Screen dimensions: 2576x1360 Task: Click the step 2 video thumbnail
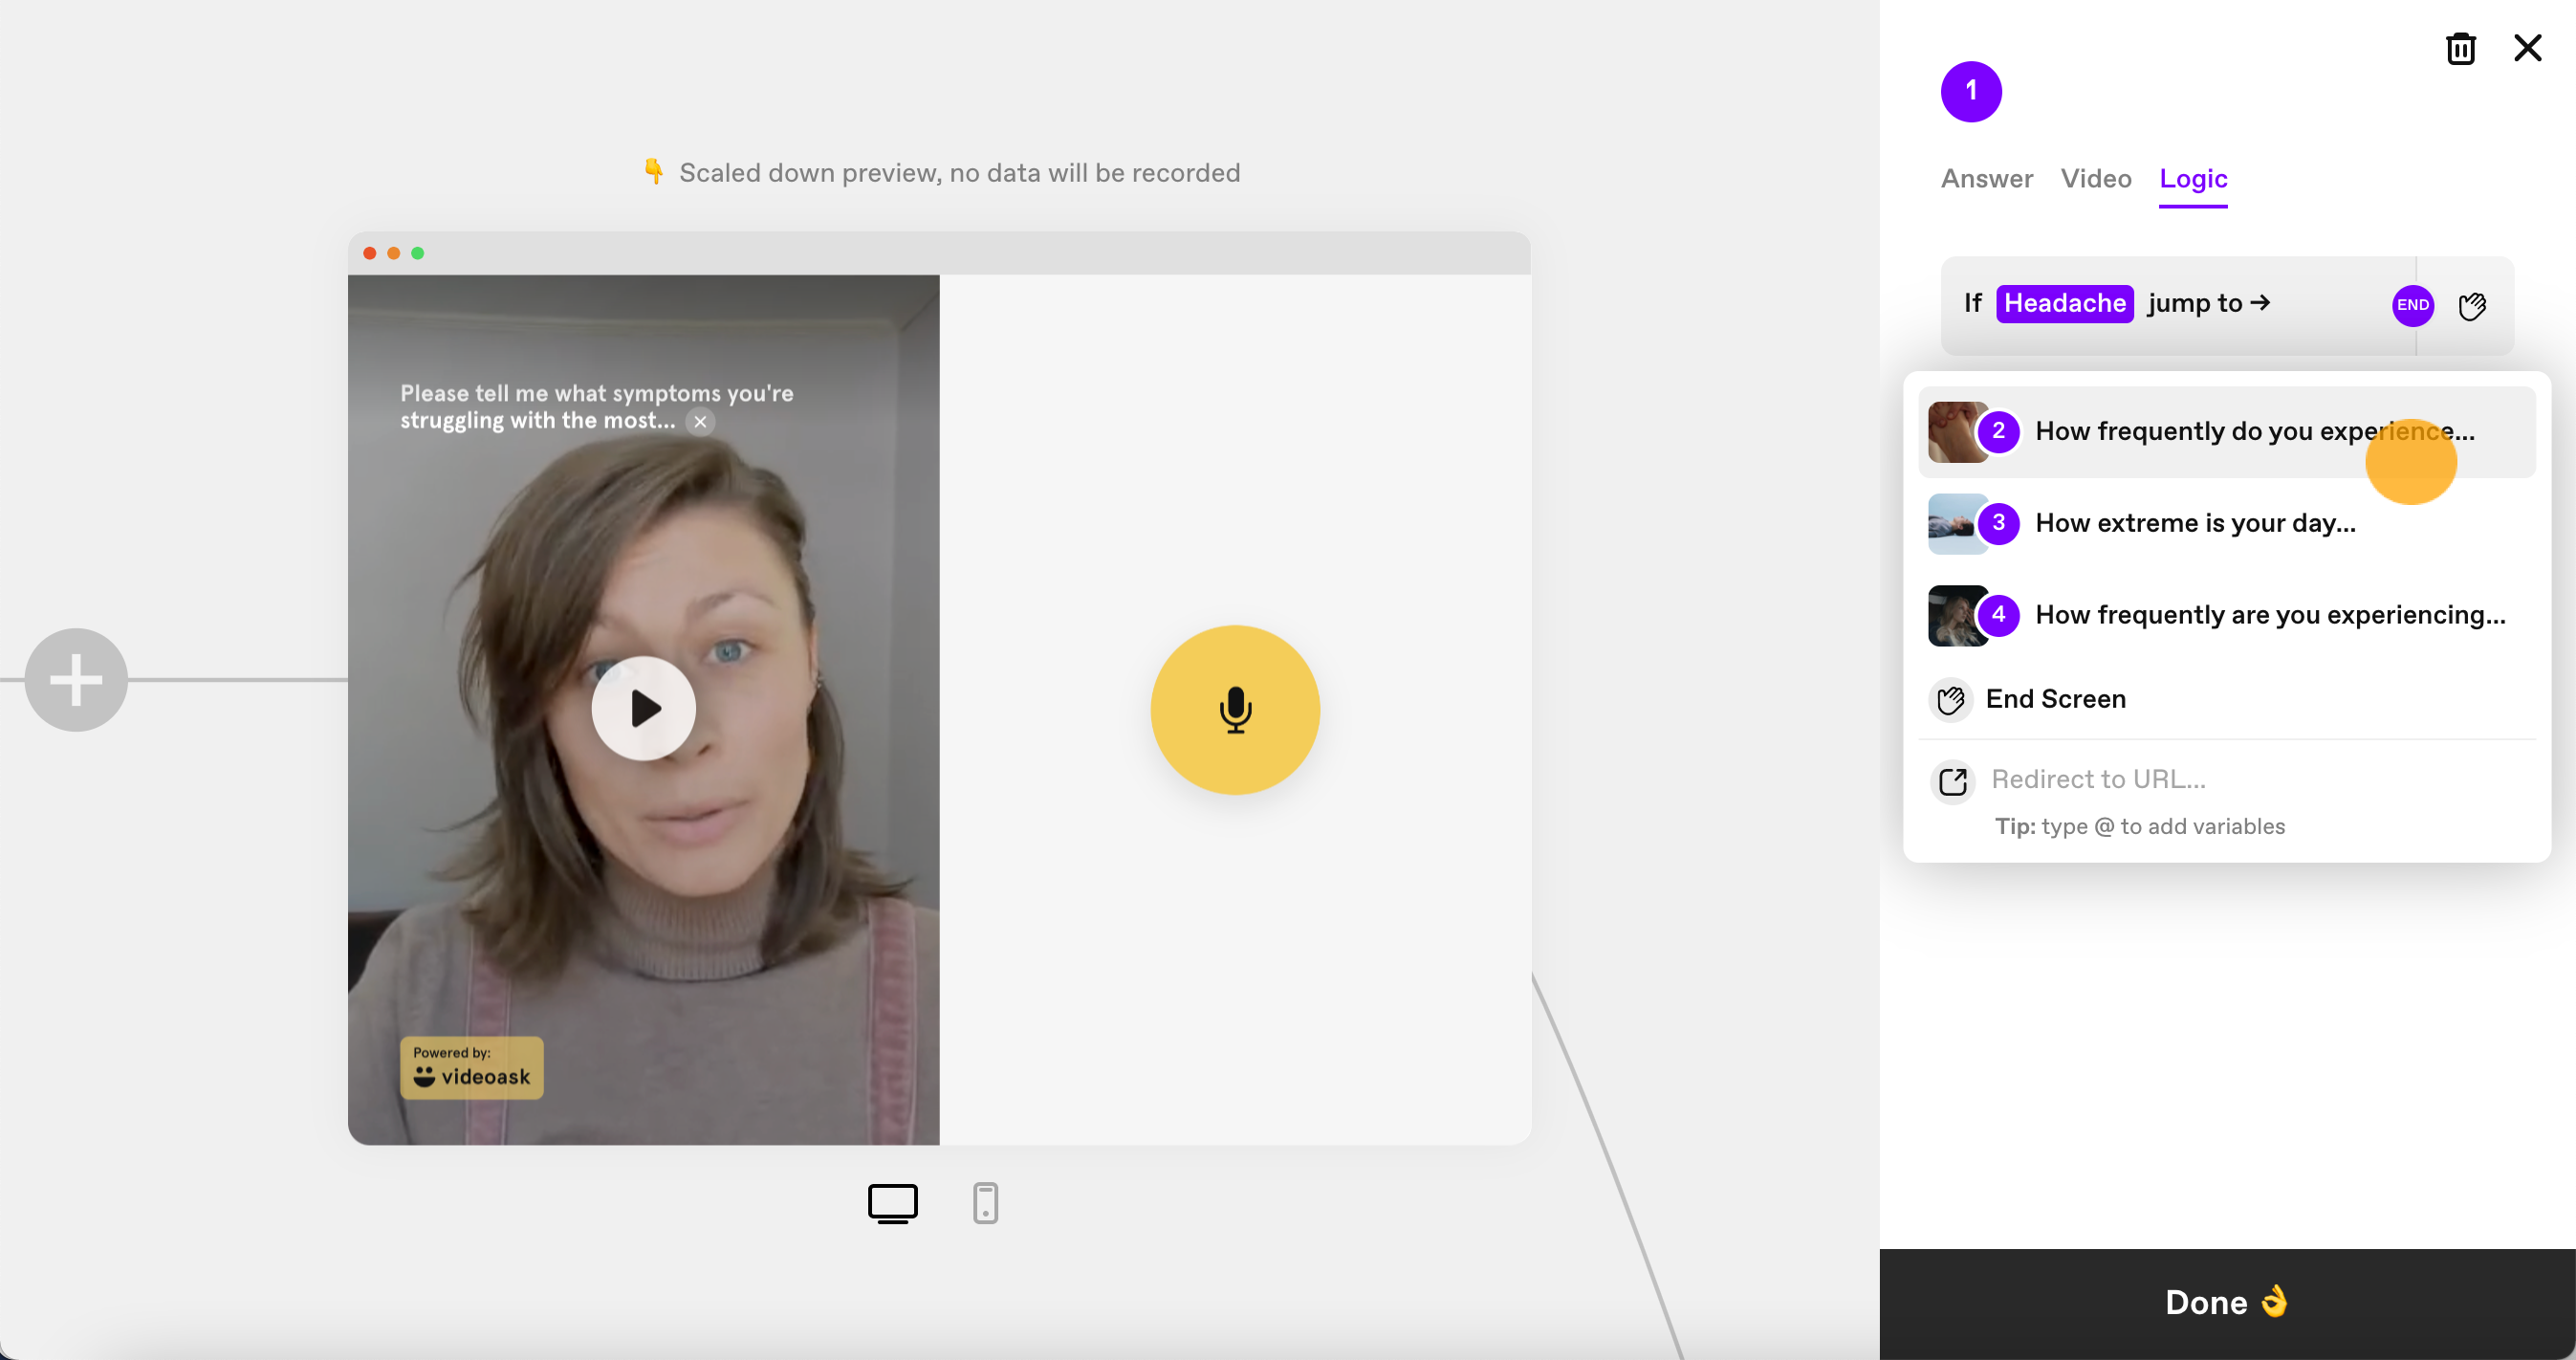coord(1955,432)
